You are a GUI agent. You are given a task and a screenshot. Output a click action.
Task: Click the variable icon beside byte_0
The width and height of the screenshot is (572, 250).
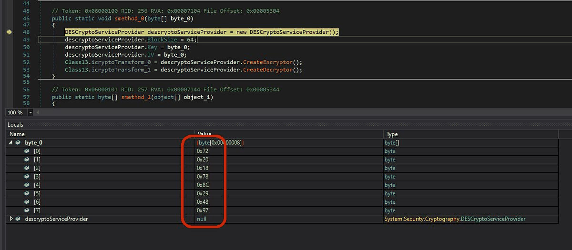coord(18,143)
